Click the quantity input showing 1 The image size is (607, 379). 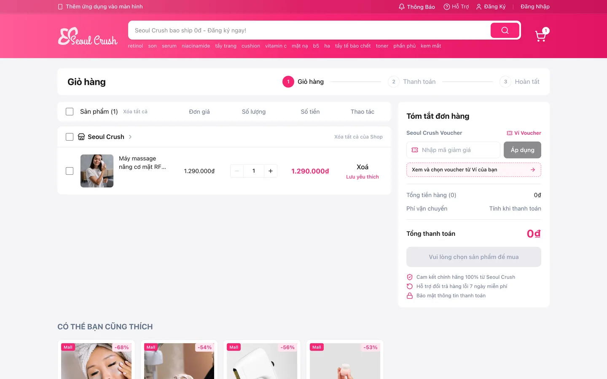[x=254, y=171]
